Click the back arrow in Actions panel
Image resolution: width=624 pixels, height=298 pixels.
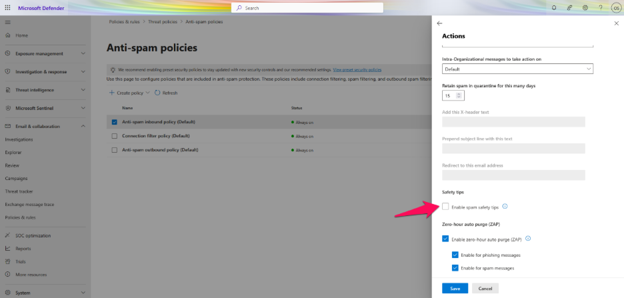click(440, 23)
